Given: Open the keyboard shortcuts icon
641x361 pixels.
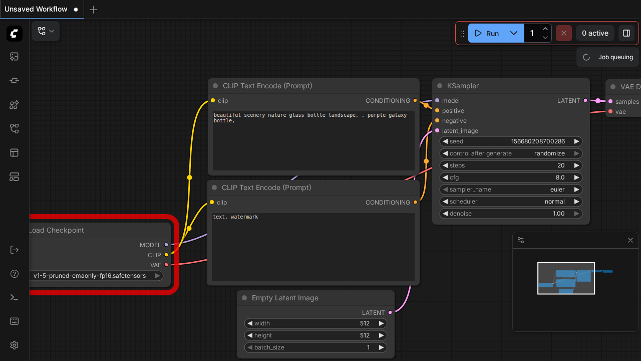Looking at the screenshot, I should [x=14, y=321].
